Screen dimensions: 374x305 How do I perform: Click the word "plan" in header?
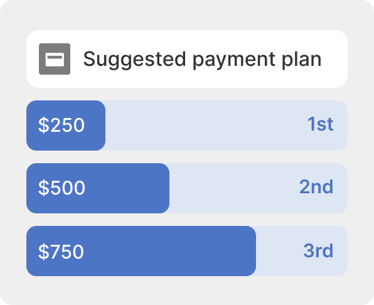301,60
